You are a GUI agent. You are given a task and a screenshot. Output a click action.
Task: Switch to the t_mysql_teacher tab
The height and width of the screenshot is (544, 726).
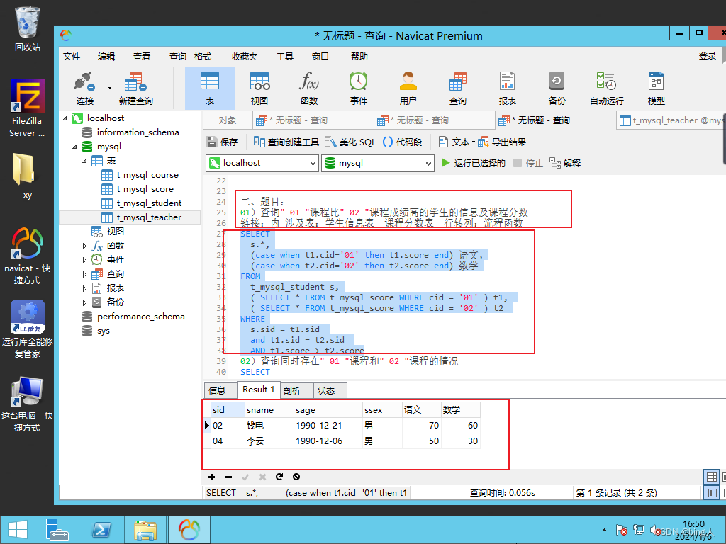671,120
